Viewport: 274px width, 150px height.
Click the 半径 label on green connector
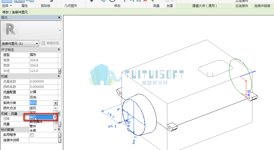(x=249, y=93)
